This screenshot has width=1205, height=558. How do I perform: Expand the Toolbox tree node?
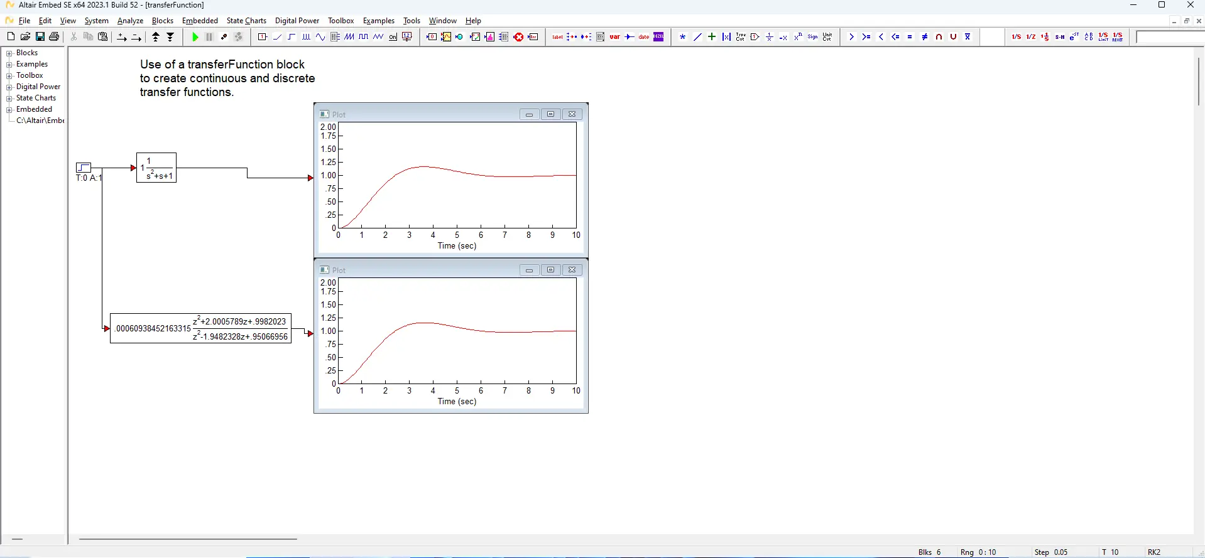point(9,76)
